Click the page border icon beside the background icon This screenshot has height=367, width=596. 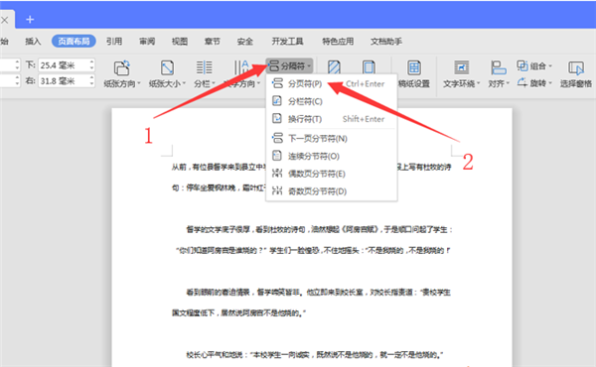[369, 67]
